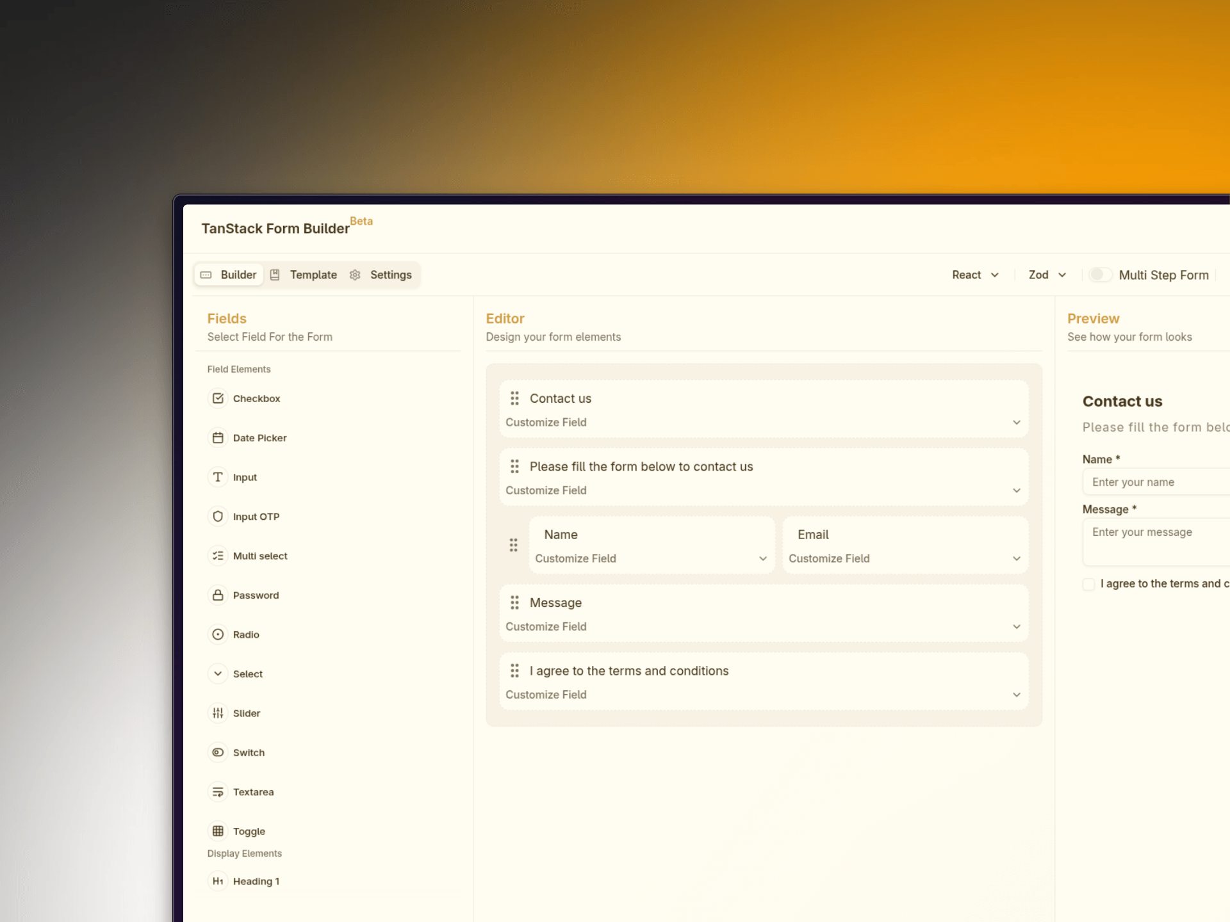Open the React framework dropdown
Viewport: 1230px width, 922px height.
click(974, 275)
